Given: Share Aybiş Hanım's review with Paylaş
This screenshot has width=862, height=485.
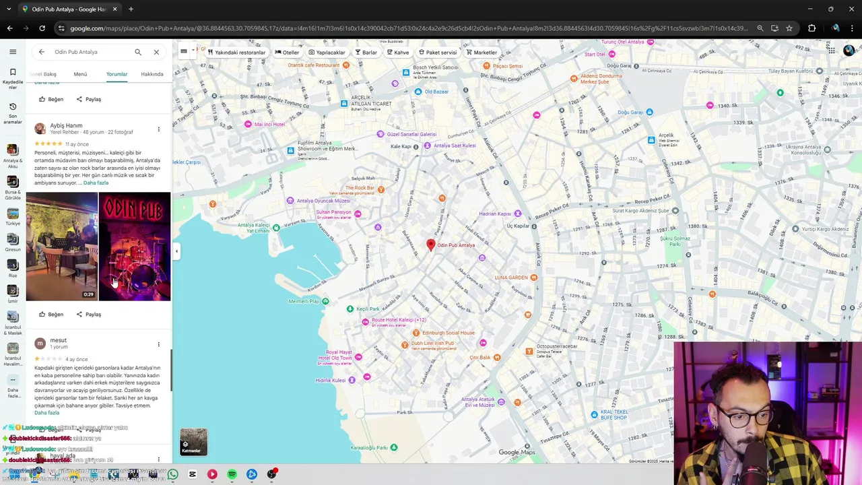Looking at the screenshot, I should coord(88,314).
